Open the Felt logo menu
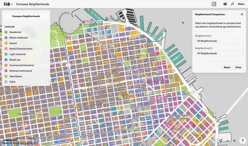The height and width of the screenshot is (146, 248). (x=8, y=4)
